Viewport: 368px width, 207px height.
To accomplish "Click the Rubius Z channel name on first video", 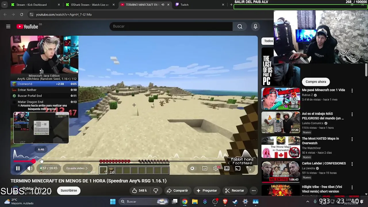I will point(307,95).
